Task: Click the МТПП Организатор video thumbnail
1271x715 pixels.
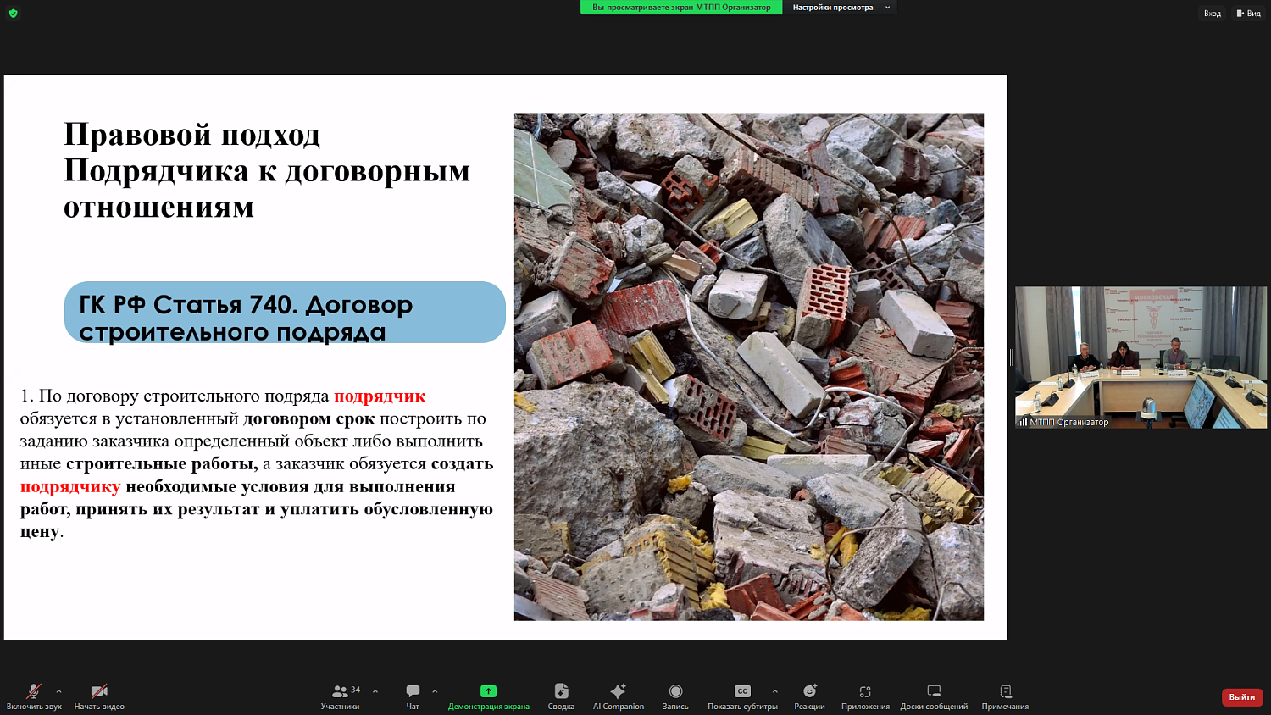Action: point(1140,356)
